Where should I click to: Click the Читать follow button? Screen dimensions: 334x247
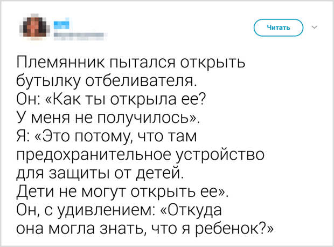pos(279,28)
